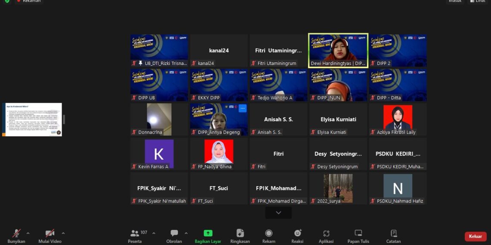The width and height of the screenshot is (491, 245).
Task: Open the Ringkasan summary tool
Action: 240,233
